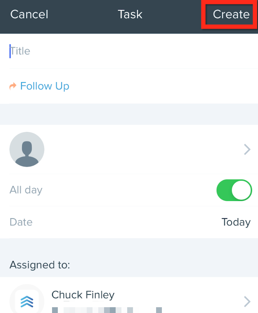Open the Today date picker
258x313 pixels.
[236, 222]
